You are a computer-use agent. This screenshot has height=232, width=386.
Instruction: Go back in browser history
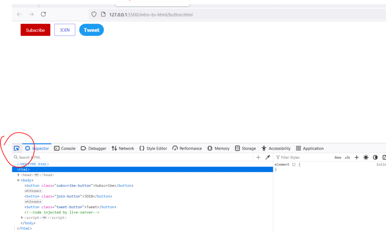tap(19, 14)
